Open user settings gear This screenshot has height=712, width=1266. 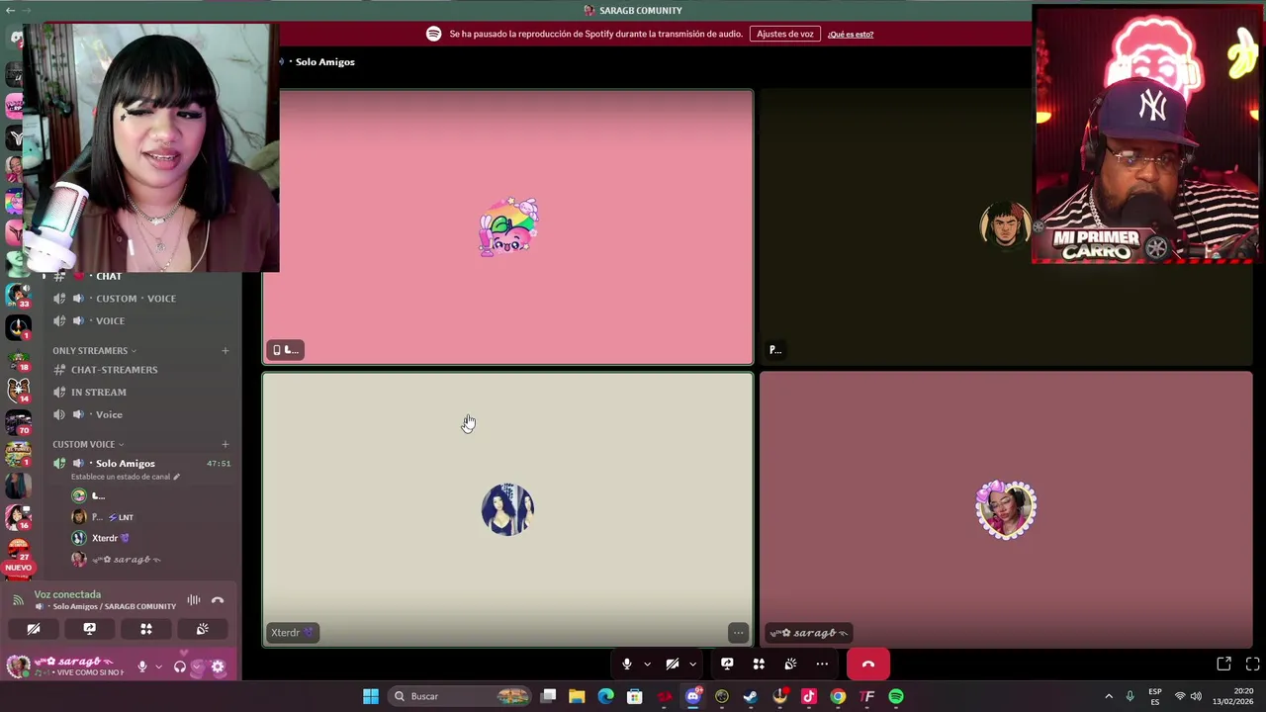click(x=218, y=667)
